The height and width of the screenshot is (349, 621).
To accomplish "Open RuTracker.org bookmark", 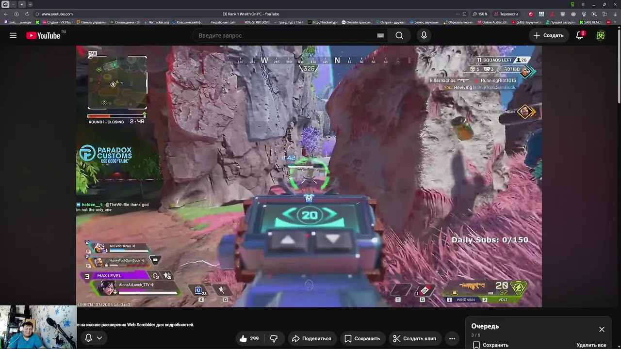I will click(156, 22).
